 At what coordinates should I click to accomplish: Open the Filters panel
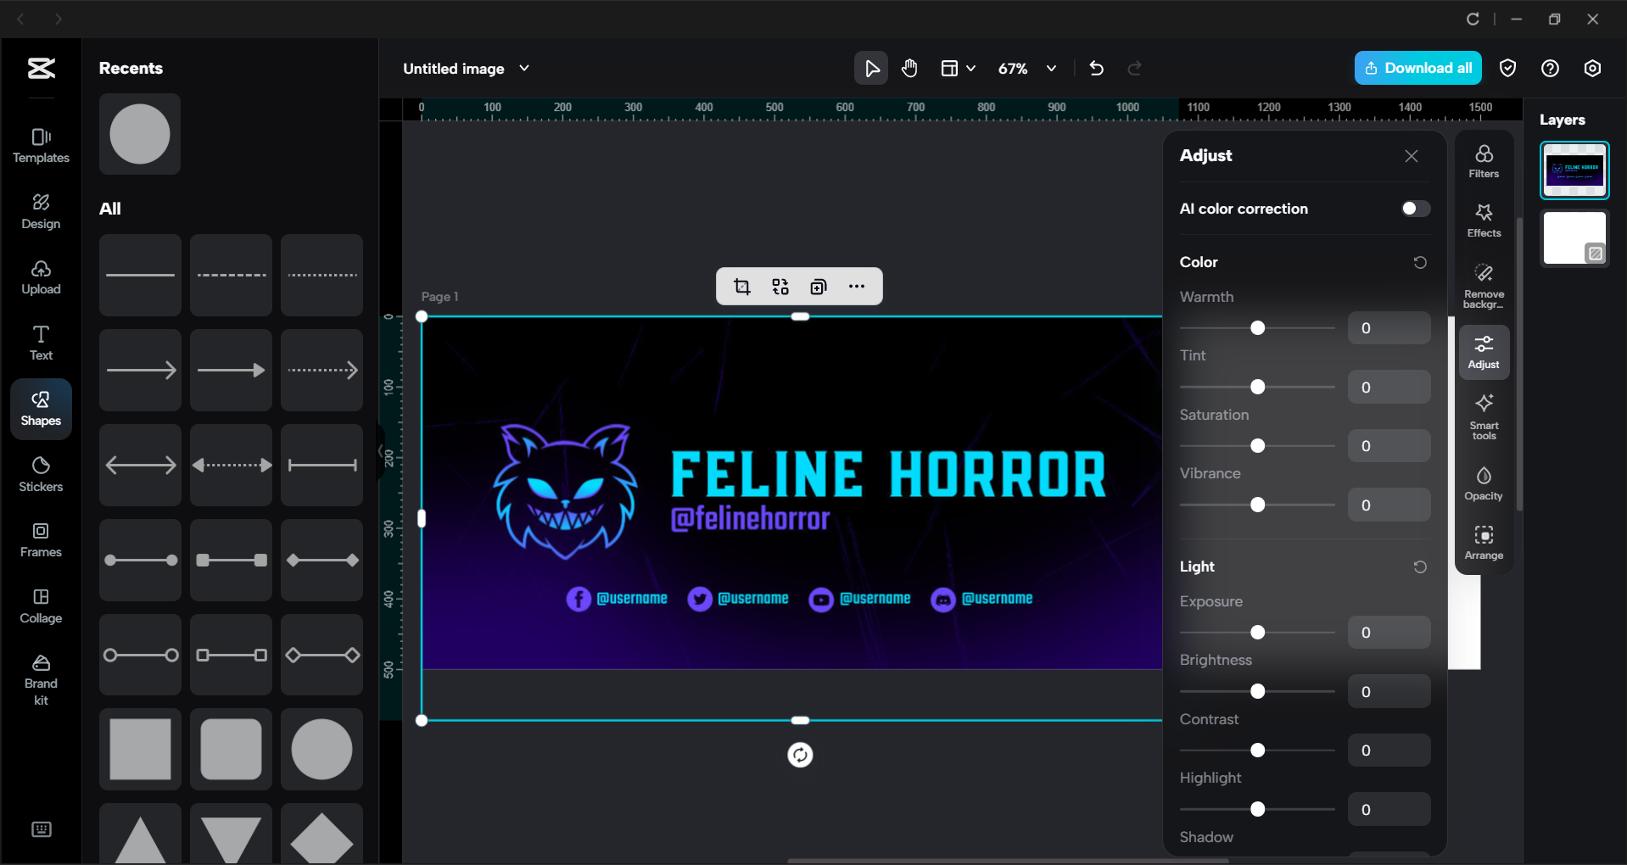coord(1483,160)
